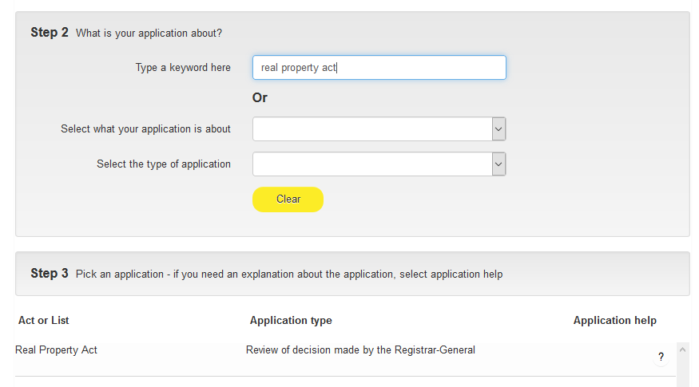699x387 pixels.
Task: Click the 'Application type' column header
Action: point(291,321)
